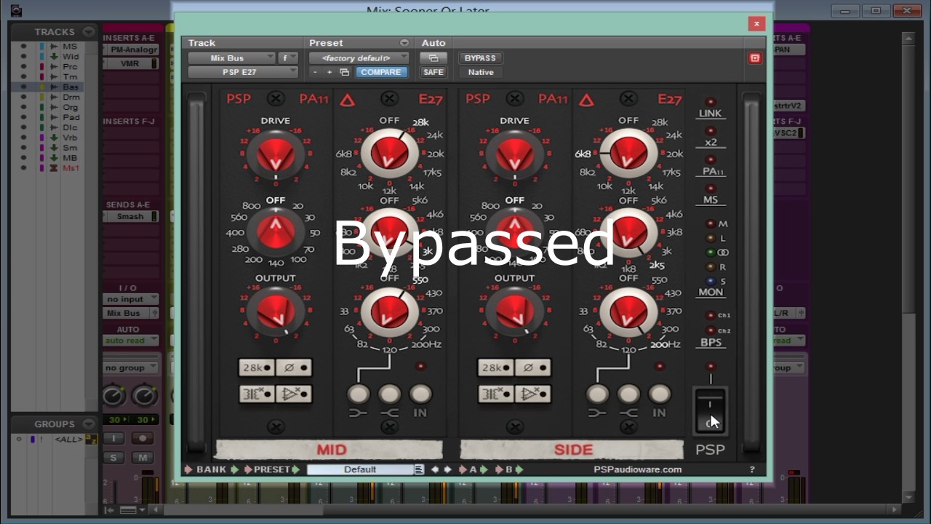Screen dimensions: 931x524
Task: Select the stereo monitor LED
Action: [x=711, y=253]
